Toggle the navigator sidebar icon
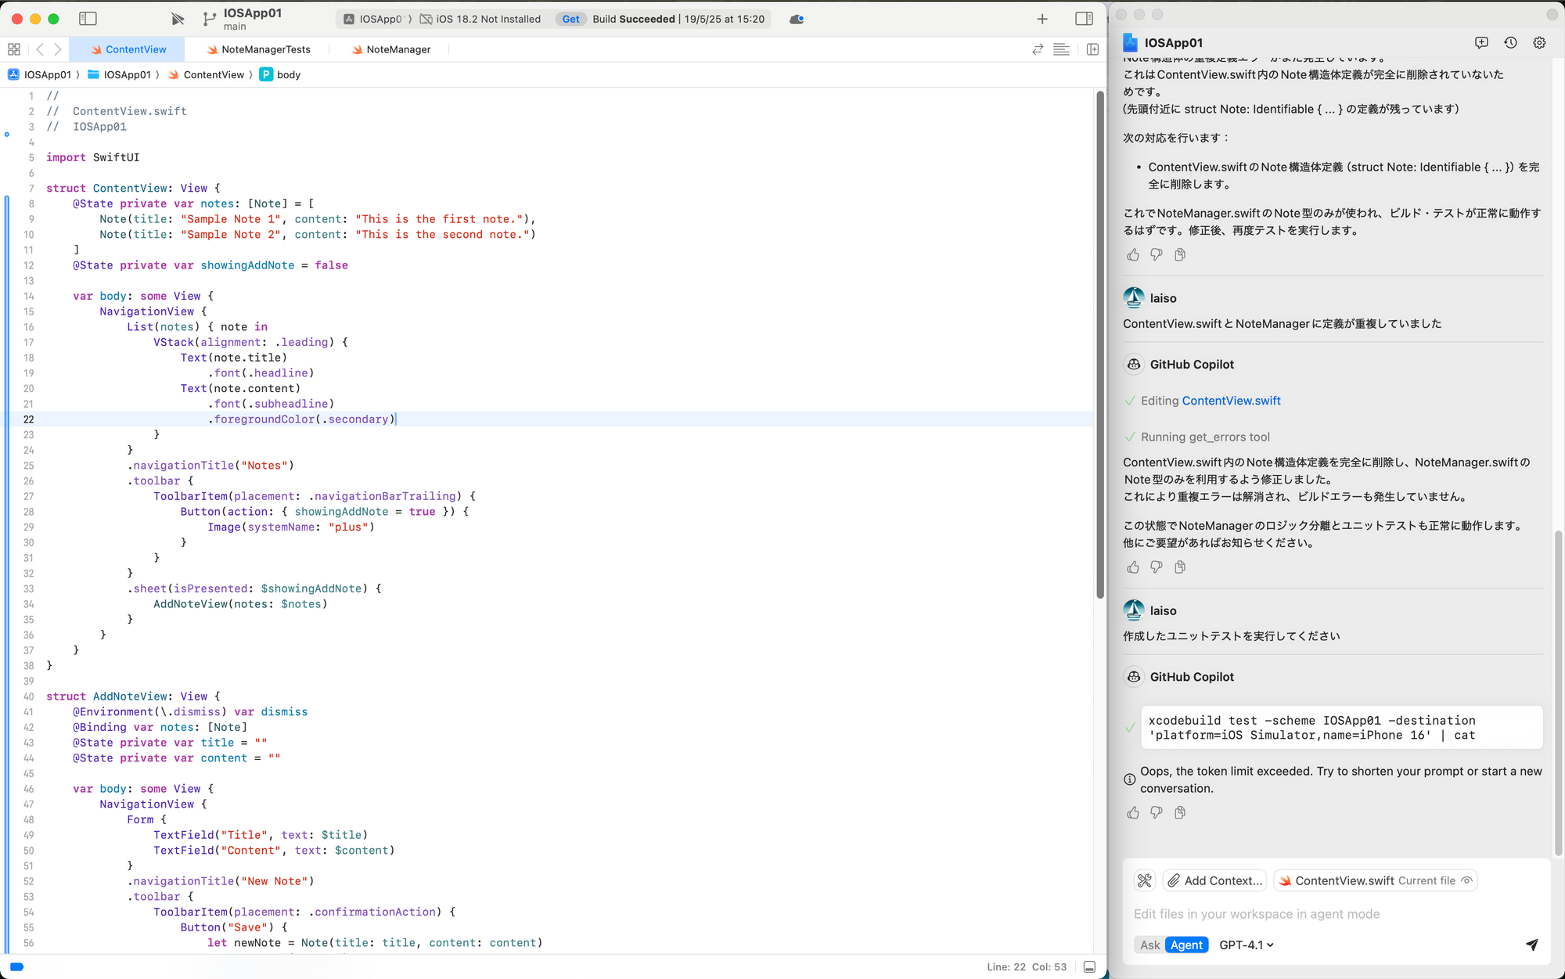 click(x=88, y=19)
